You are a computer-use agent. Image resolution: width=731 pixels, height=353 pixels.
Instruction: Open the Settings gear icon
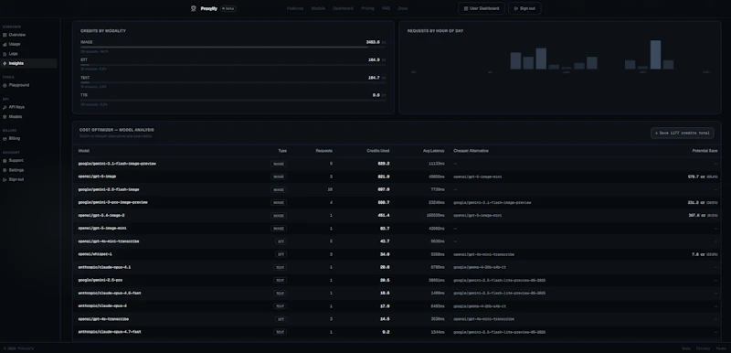pos(5,170)
